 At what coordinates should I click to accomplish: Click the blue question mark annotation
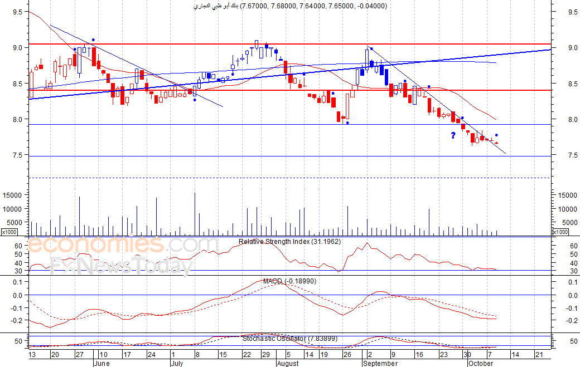coord(453,135)
